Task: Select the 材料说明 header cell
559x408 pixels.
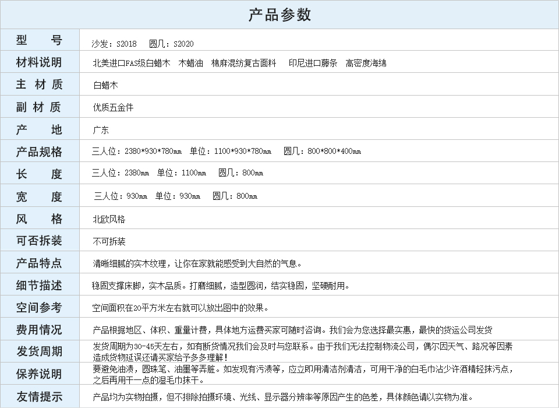Action: point(39,62)
